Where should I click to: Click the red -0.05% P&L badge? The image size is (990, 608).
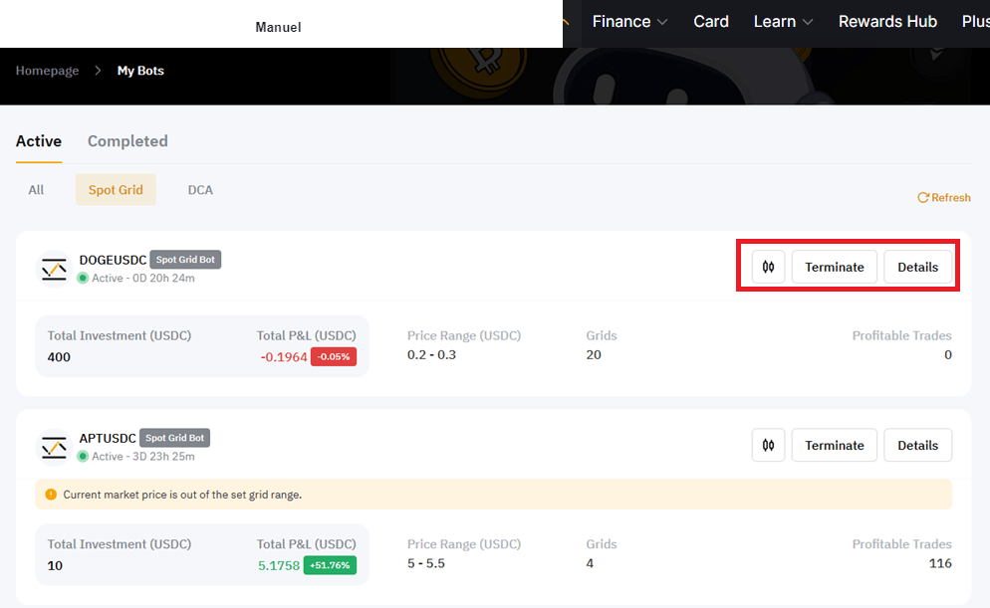point(333,355)
